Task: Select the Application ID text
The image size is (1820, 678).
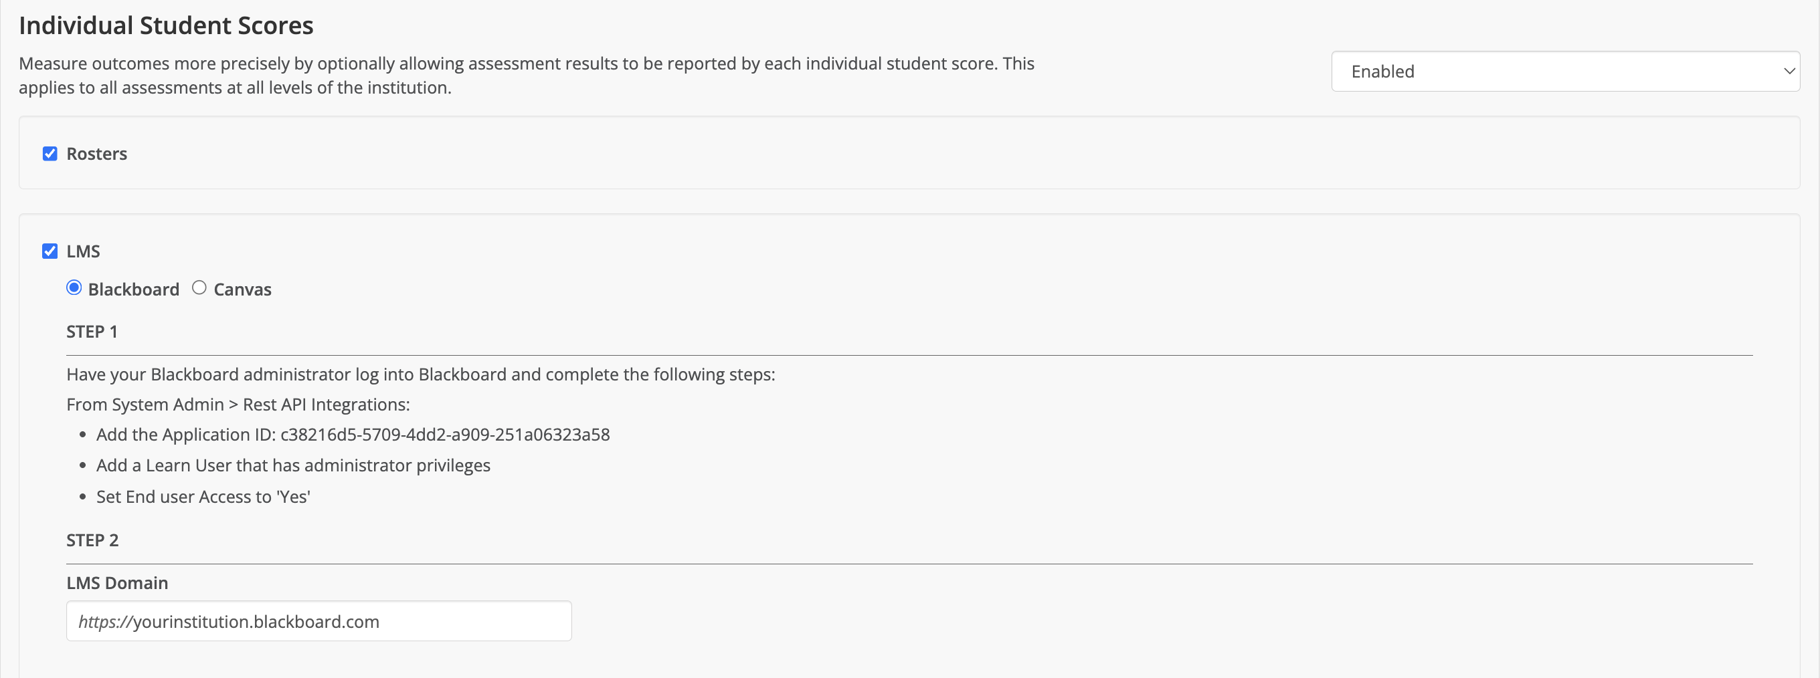Action: pos(445,435)
